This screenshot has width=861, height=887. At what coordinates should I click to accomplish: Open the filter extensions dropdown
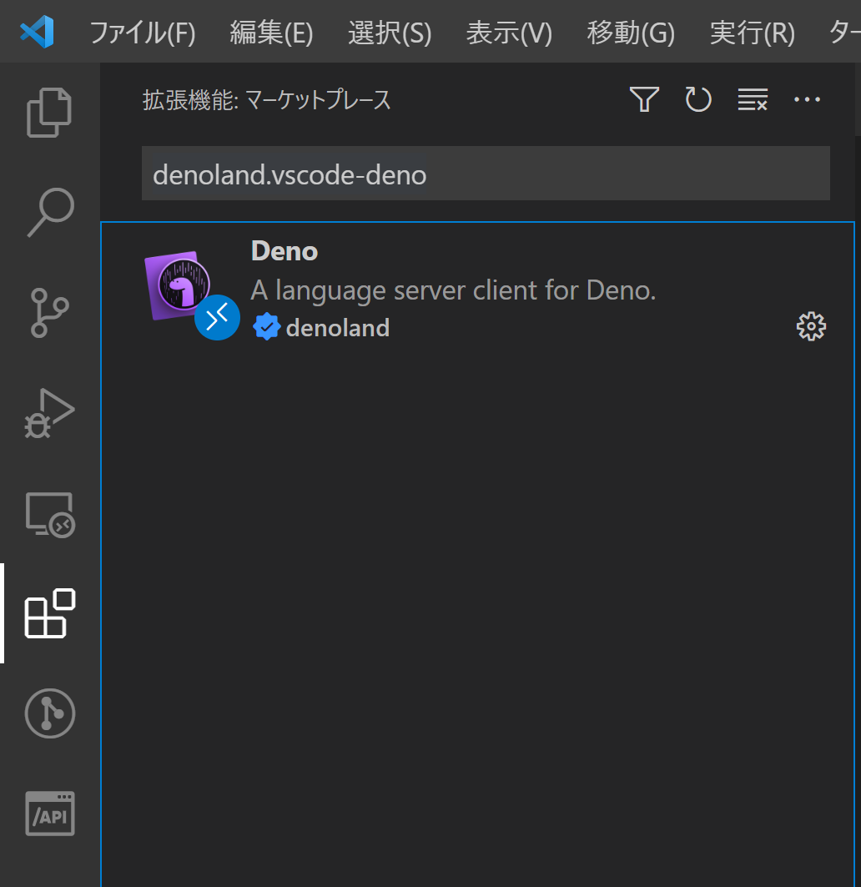(644, 99)
